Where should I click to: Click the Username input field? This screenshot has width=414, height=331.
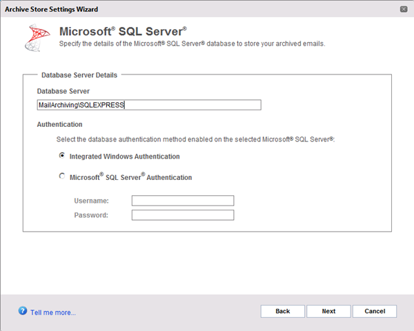[x=183, y=201]
